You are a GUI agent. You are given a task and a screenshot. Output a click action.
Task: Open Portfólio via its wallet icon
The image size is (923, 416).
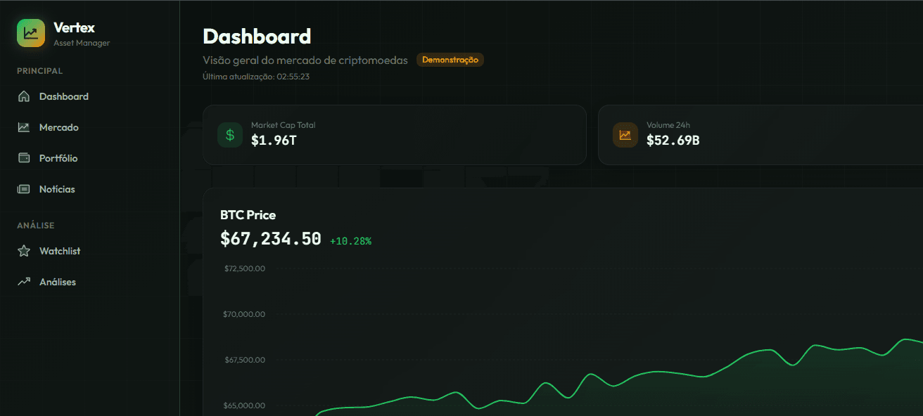[x=24, y=158]
